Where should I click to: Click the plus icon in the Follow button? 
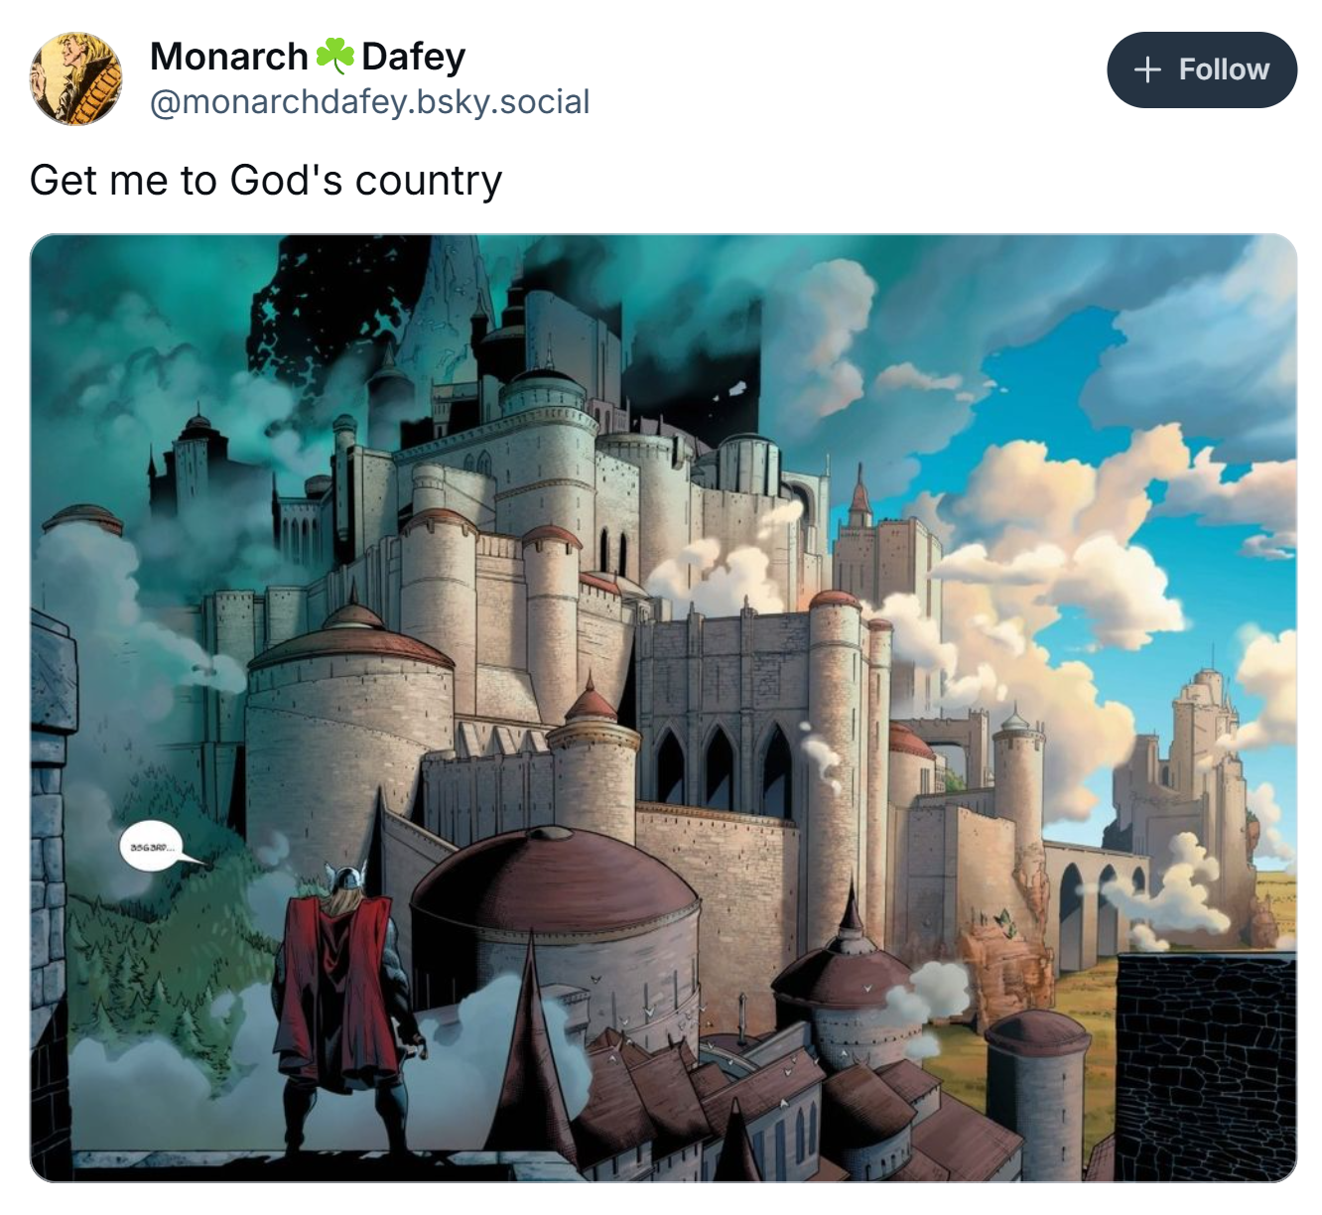point(1146,69)
